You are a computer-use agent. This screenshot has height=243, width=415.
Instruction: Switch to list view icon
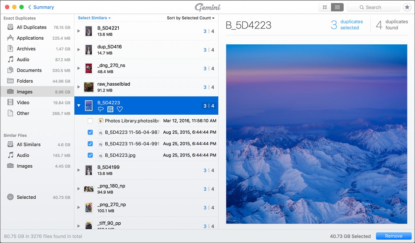(x=337, y=7)
